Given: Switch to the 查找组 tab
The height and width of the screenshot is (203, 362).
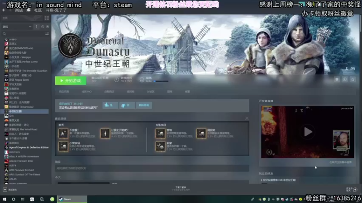Looking at the screenshot, I should [131, 92].
